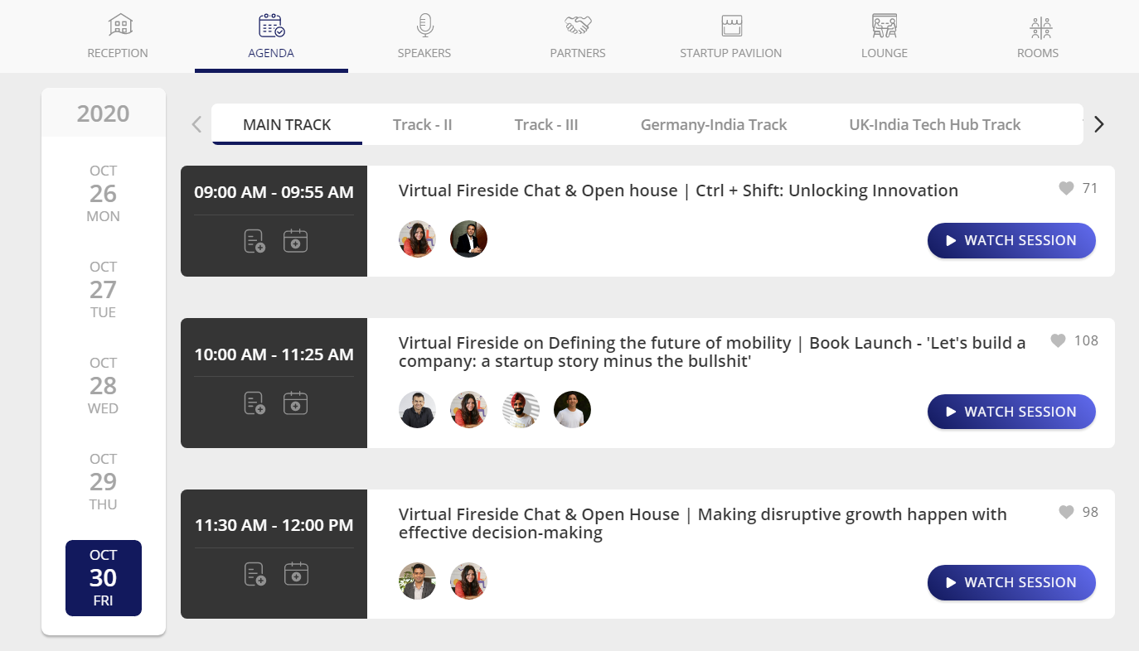Watch session on disruptive growth
Screen dimensions: 1139x651
tap(1011, 582)
